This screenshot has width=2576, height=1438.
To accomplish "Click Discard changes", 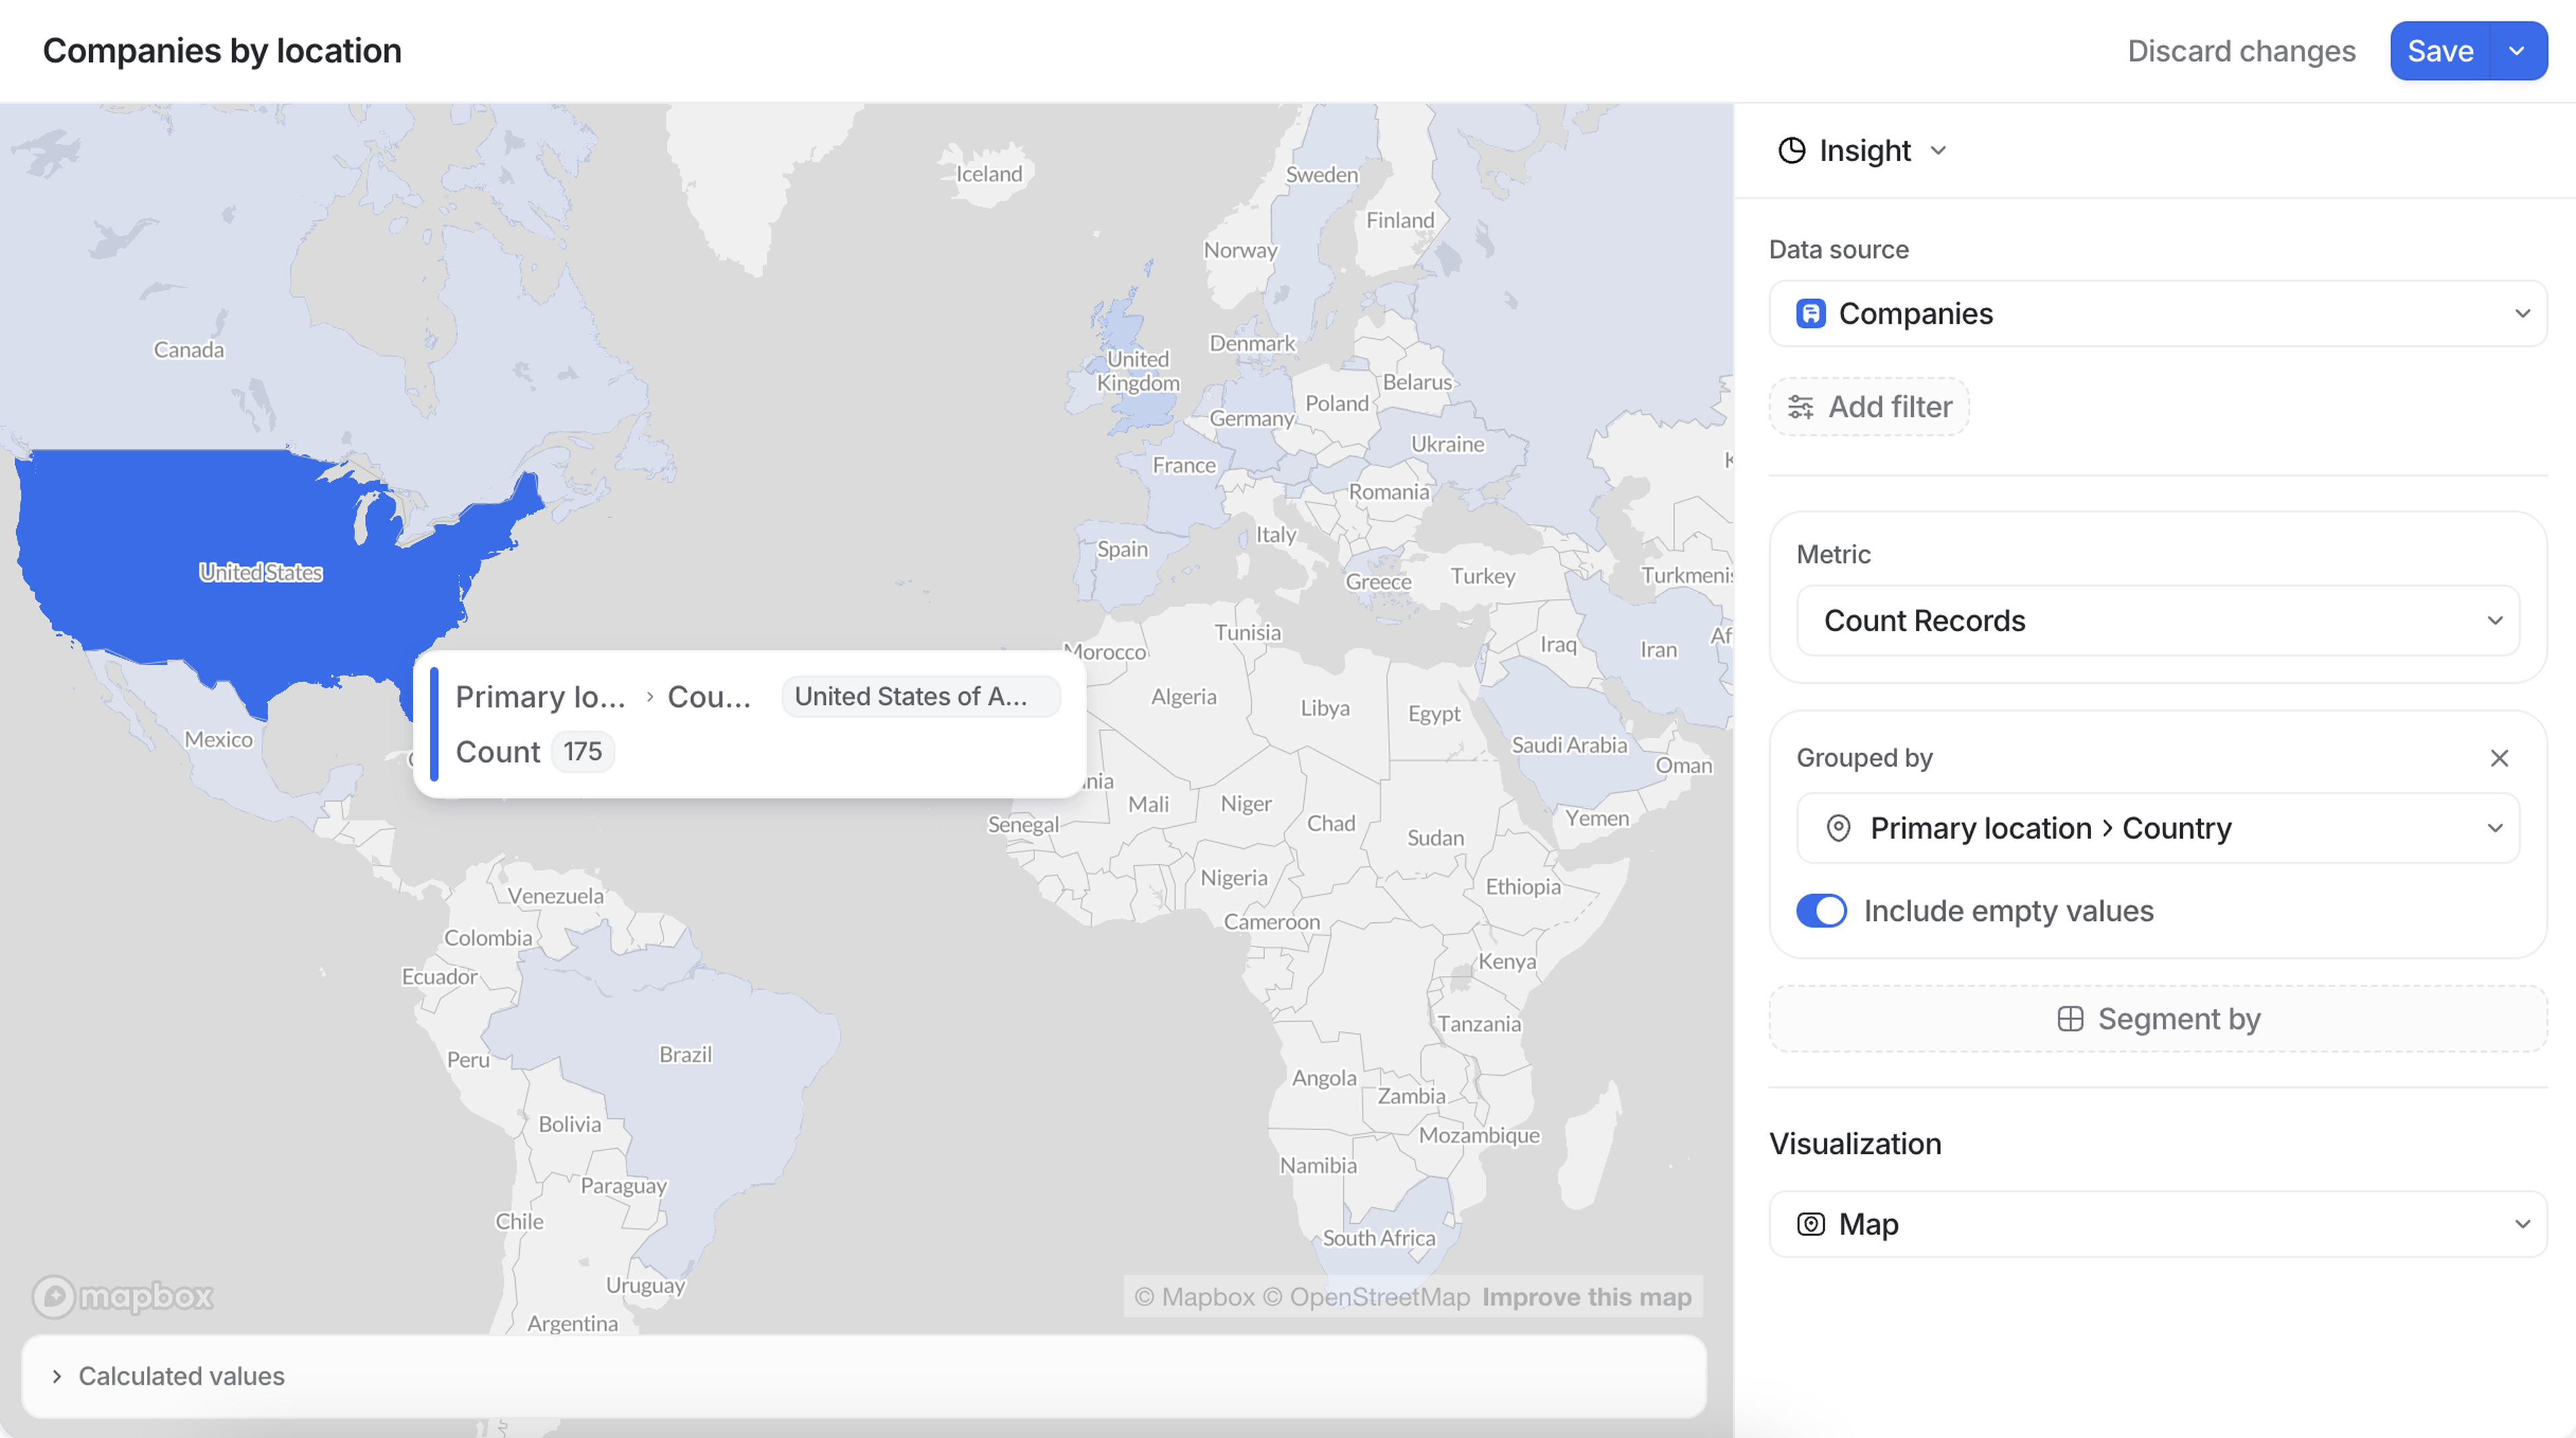I will 2240,51.
